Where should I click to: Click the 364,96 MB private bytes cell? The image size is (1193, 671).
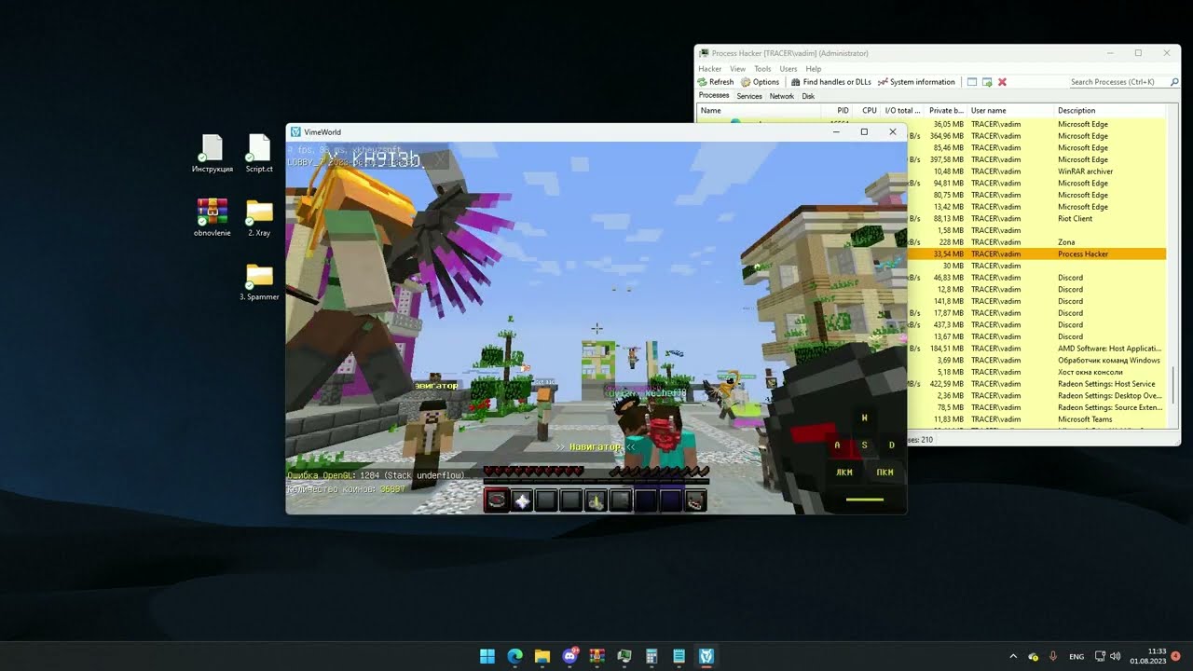pyautogui.click(x=946, y=136)
